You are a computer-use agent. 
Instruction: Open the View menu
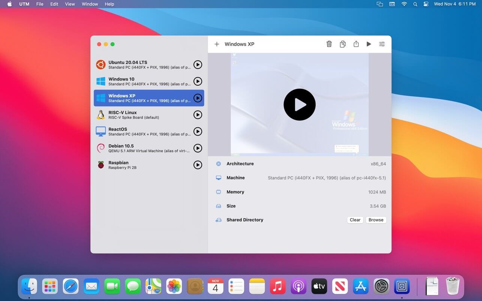pos(70,4)
